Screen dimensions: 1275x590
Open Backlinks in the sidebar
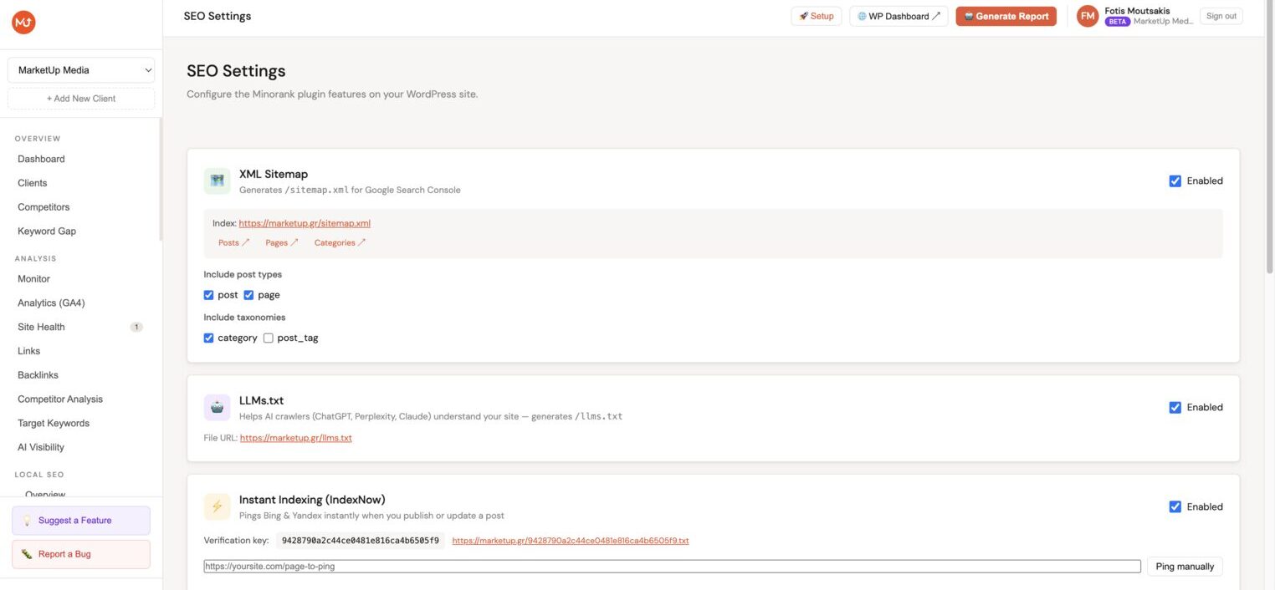tap(38, 375)
